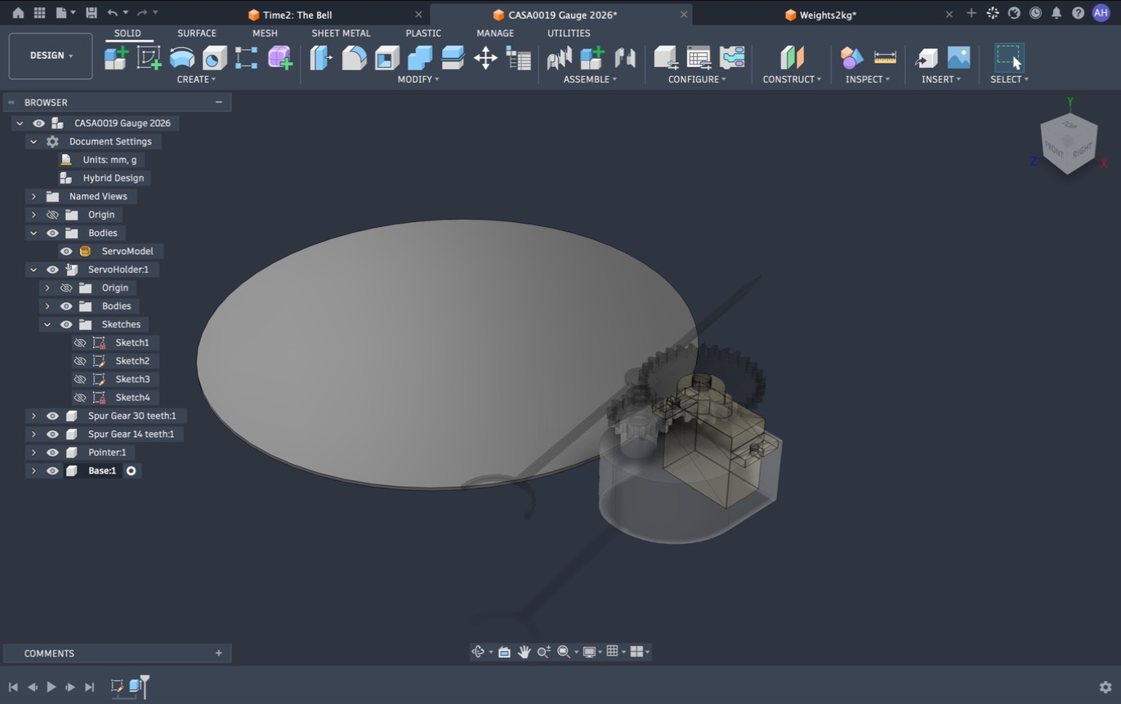The image size is (1121, 704).
Task: Click the Insert Derive icon
Action: 926,57
